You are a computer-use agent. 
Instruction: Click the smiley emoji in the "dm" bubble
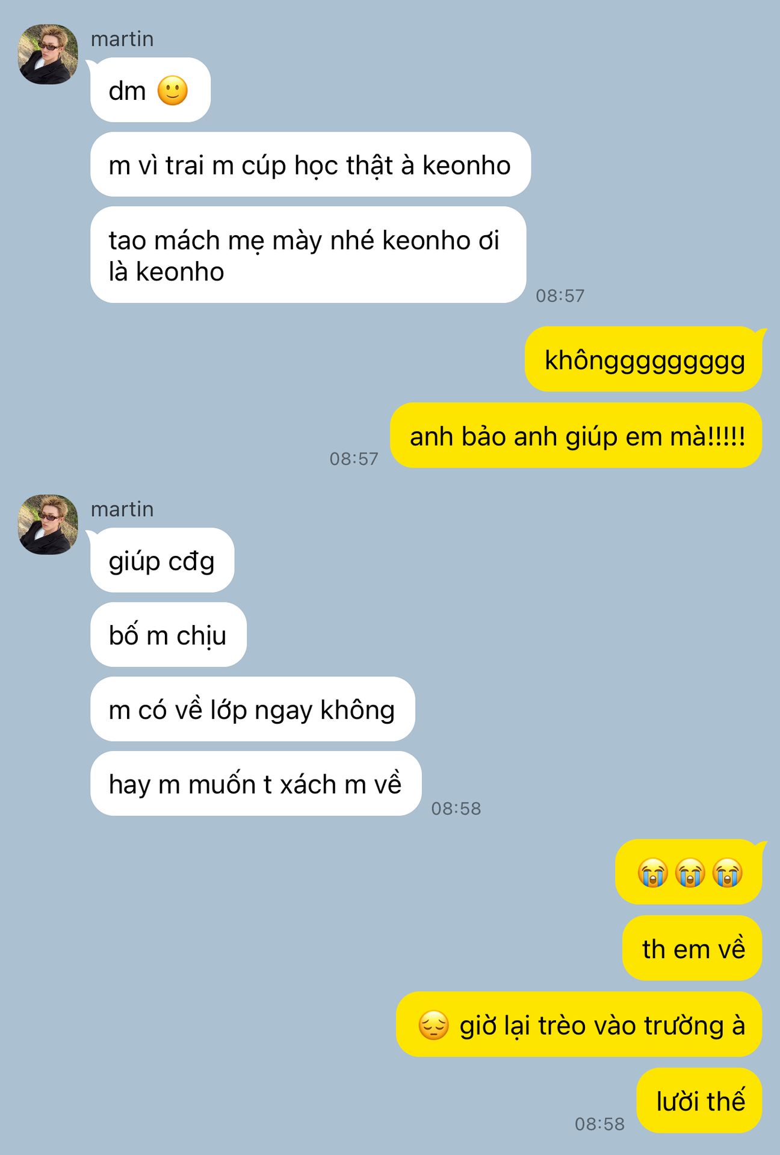[173, 91]
